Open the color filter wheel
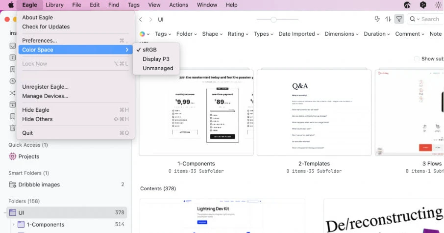Screen dimensions: 444x233 [x=143, y=34]
